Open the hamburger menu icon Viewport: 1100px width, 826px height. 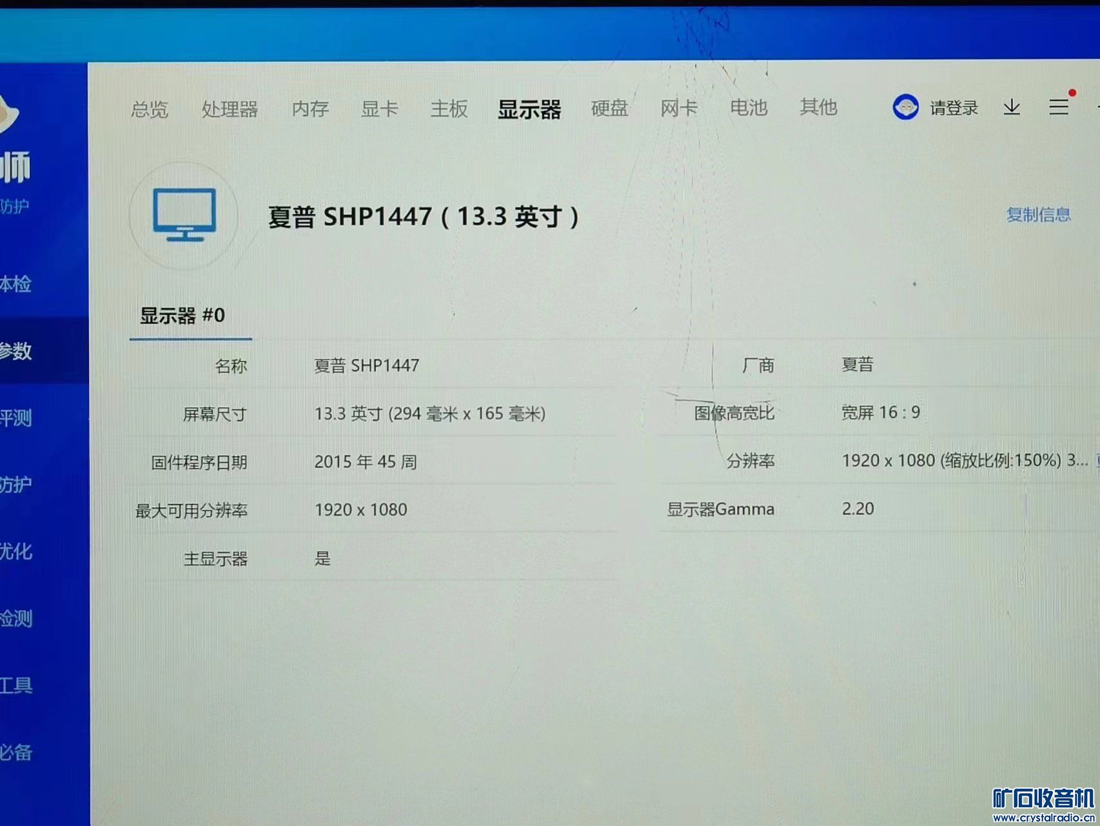point(1059,106)
